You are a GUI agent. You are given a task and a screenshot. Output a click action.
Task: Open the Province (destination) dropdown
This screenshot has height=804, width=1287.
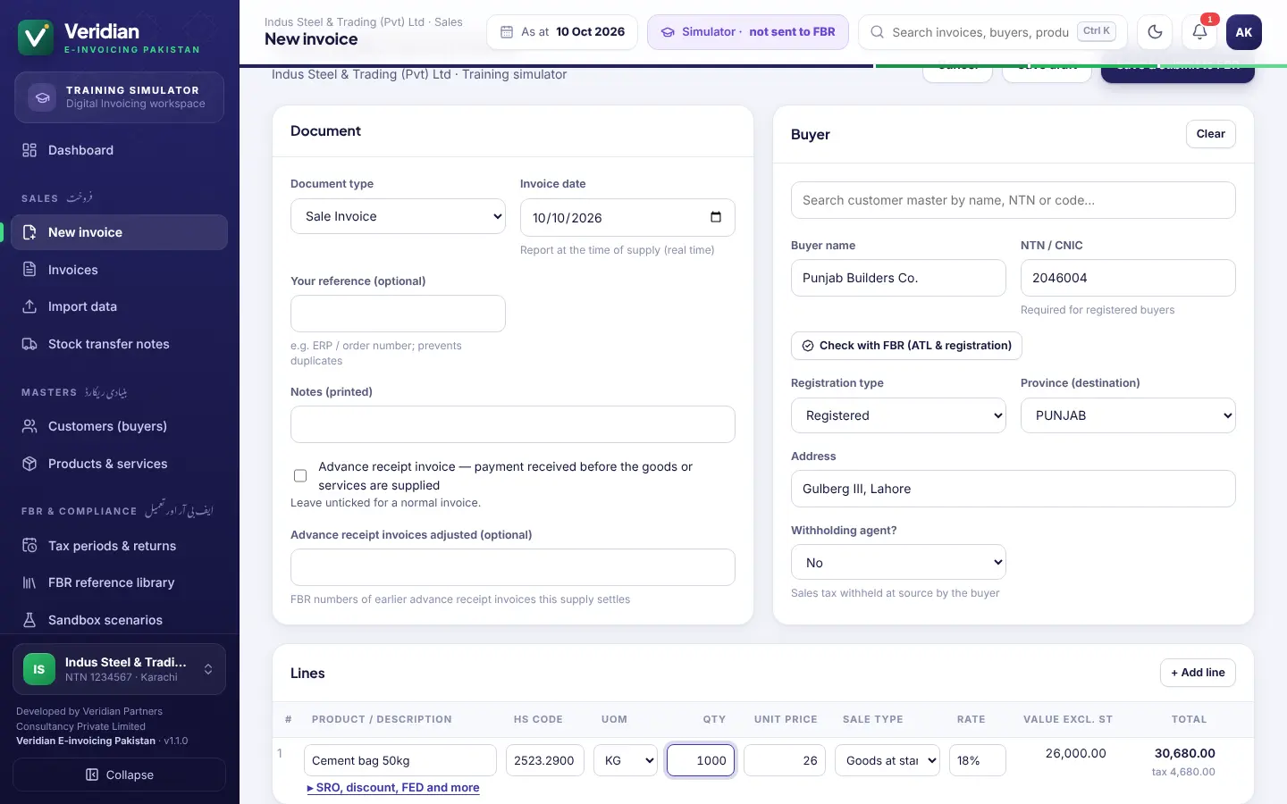coord(1128,415)
